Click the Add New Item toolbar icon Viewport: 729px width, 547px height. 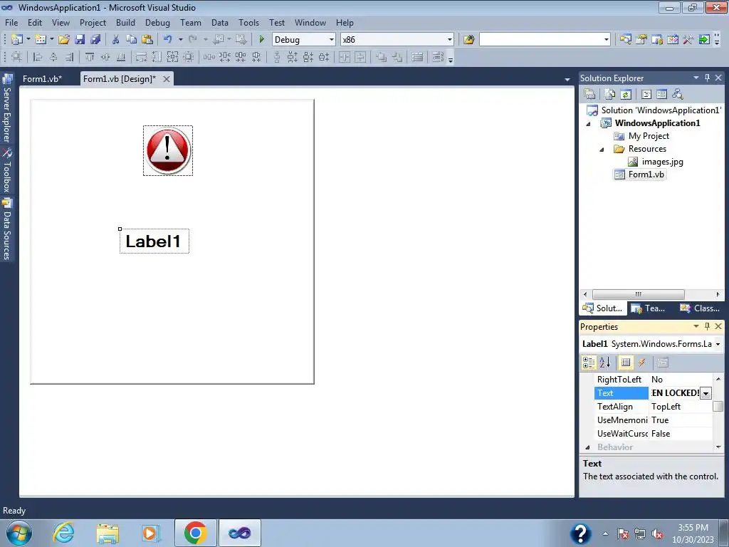pyautogui.click(x=40, y=40)
